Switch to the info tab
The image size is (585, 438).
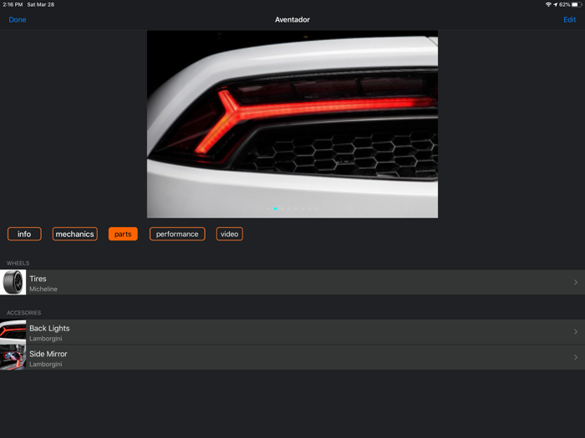coord(24,234)
